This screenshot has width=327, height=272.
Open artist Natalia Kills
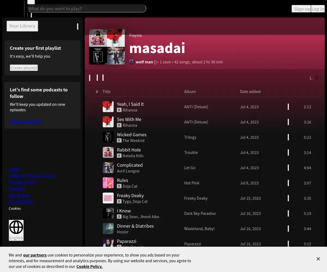pos(133,156)
